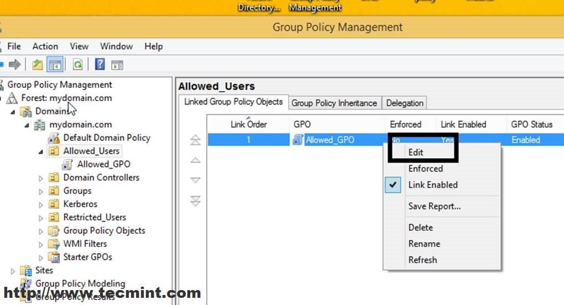
Task: Switch to Linked Group Policy Objects tab
Action: pyautogui.click(x=233, y=102)
